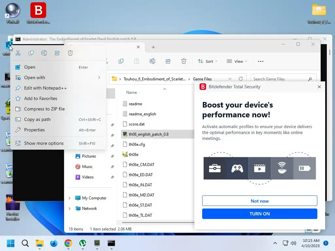Click the Share icon in context menu
335x251 pixels.
pyautogui.click(x=57, y=53)
